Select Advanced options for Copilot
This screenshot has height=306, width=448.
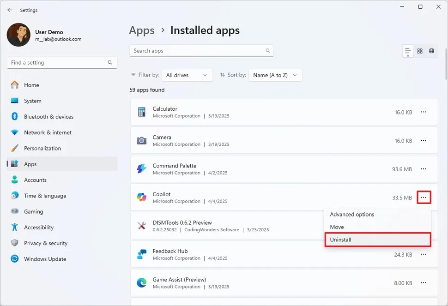point(352,214)
